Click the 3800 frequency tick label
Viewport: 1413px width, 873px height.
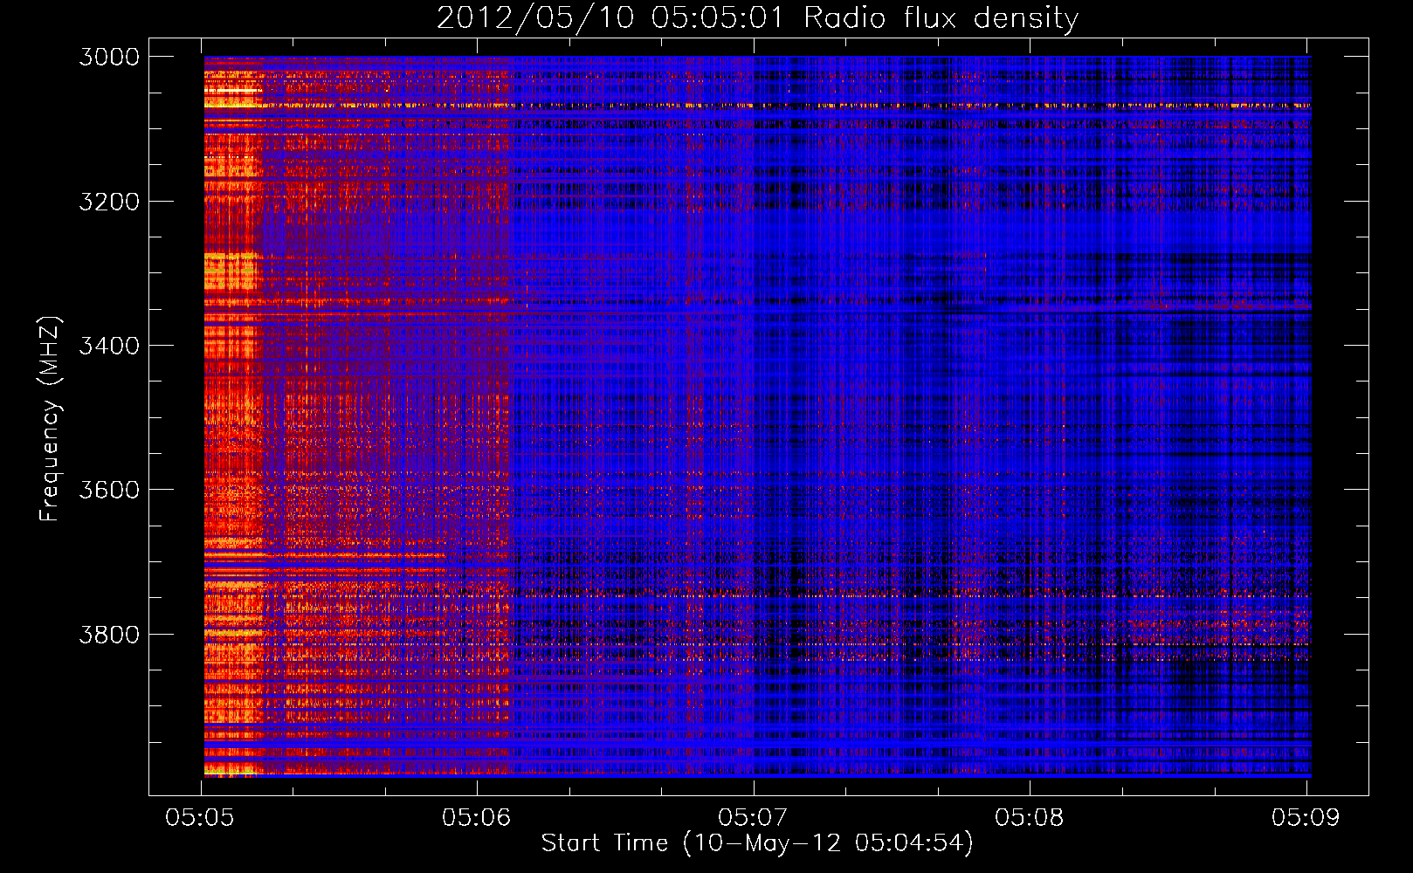point(109,635)
